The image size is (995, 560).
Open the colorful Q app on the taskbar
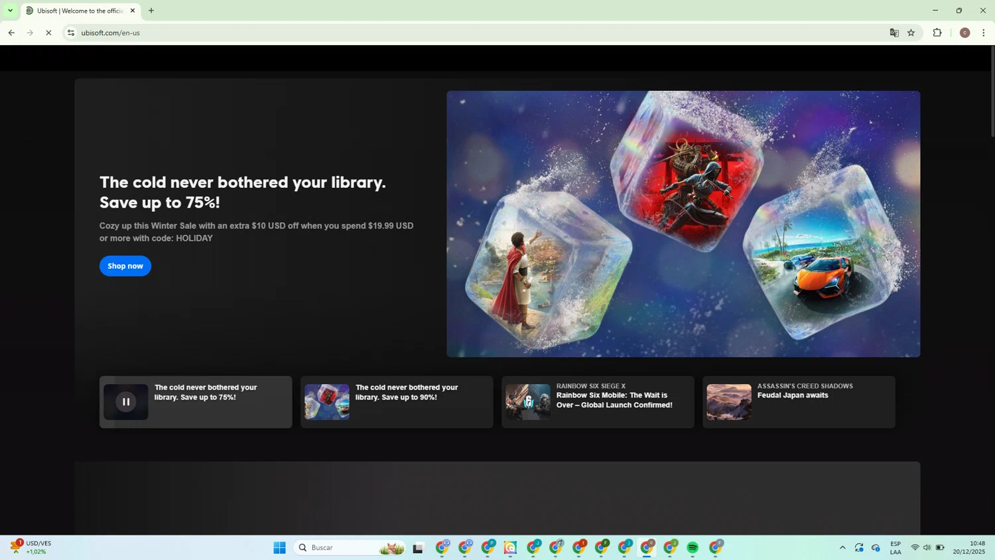point(510,547)
